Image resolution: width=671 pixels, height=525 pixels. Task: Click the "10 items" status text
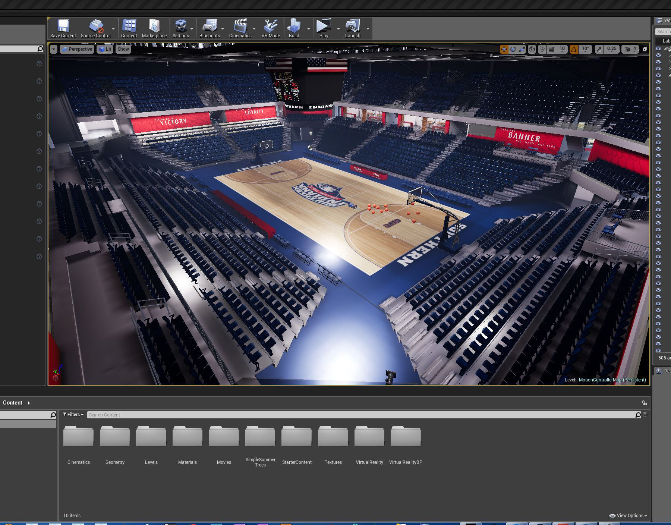pyautogui.click(x=72, y=516)
